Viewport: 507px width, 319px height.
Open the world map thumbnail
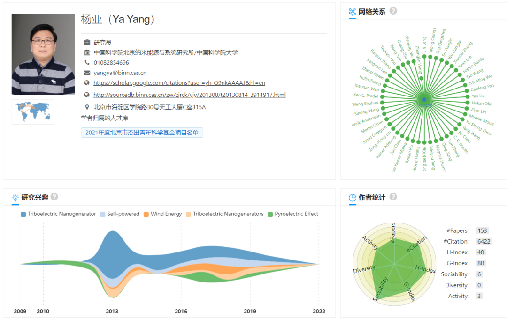[x=33, y=111]
